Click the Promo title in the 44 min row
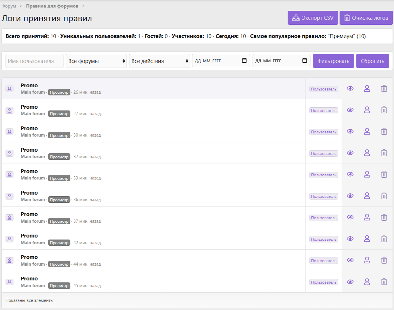Screen dimensions: 394x310 tap(29, 257)
